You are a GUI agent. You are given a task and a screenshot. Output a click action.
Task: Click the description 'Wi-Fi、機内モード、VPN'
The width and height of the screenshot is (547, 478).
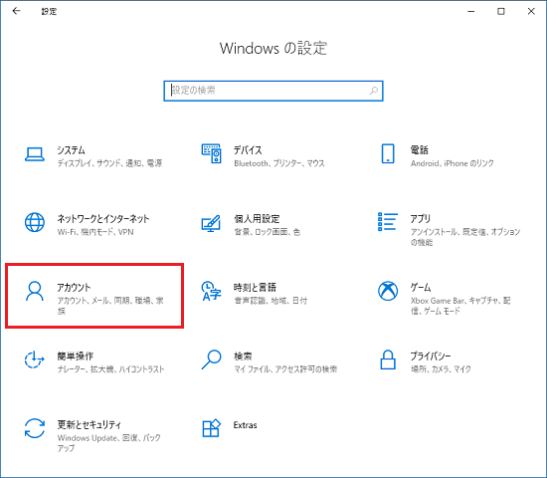click(95, 232)
